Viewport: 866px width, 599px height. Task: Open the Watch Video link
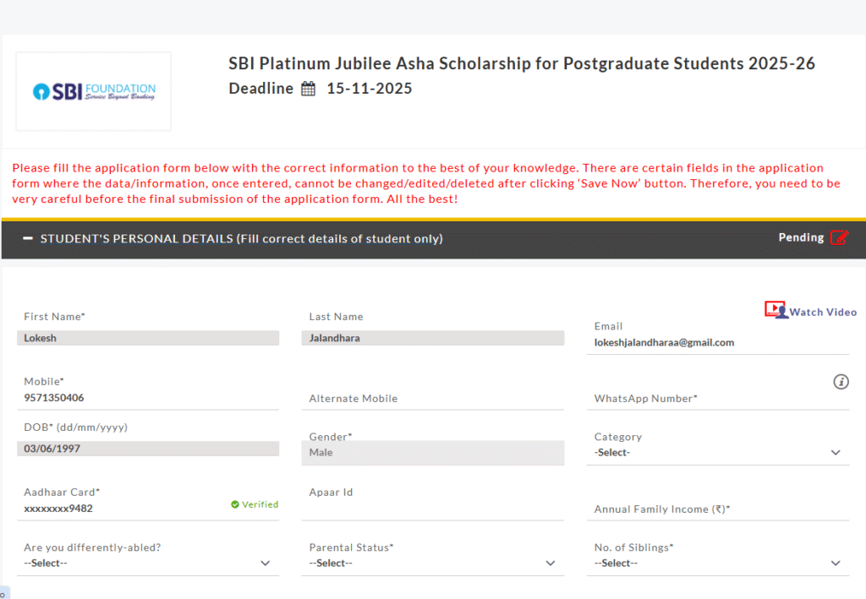(823, 313)
